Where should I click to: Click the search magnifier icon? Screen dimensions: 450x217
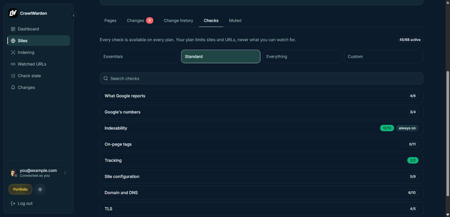coord(106,78)
